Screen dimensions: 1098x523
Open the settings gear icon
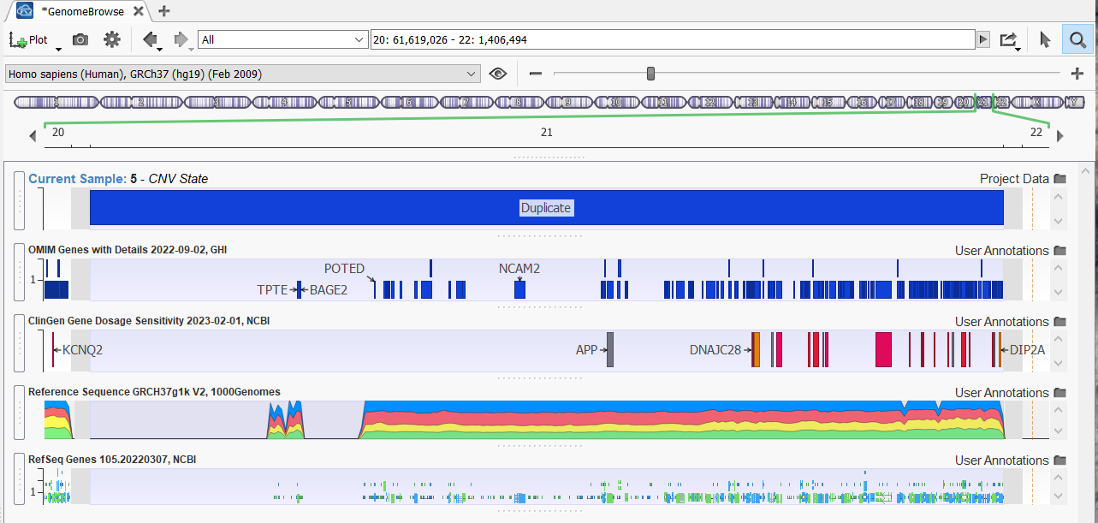110,39
